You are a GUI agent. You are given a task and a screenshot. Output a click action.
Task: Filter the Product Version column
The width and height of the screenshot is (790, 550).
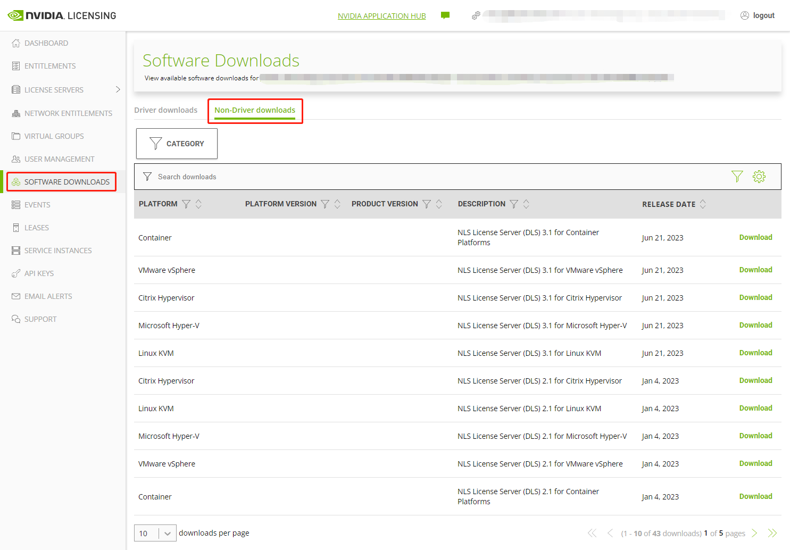[427, 204]
